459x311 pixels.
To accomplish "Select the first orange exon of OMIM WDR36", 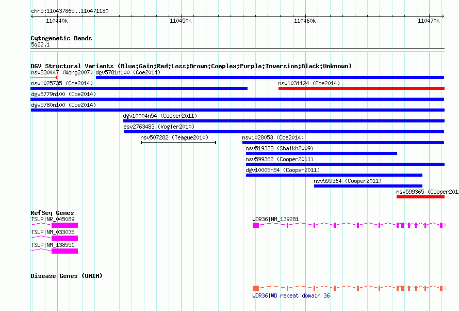I will [256, 288].
